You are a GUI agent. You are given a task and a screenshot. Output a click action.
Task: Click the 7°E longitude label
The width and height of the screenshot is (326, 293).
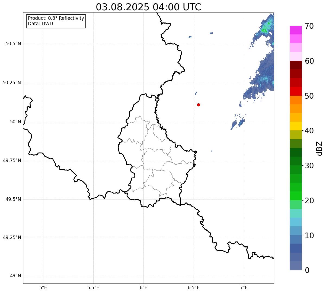(x=244, y=287)
